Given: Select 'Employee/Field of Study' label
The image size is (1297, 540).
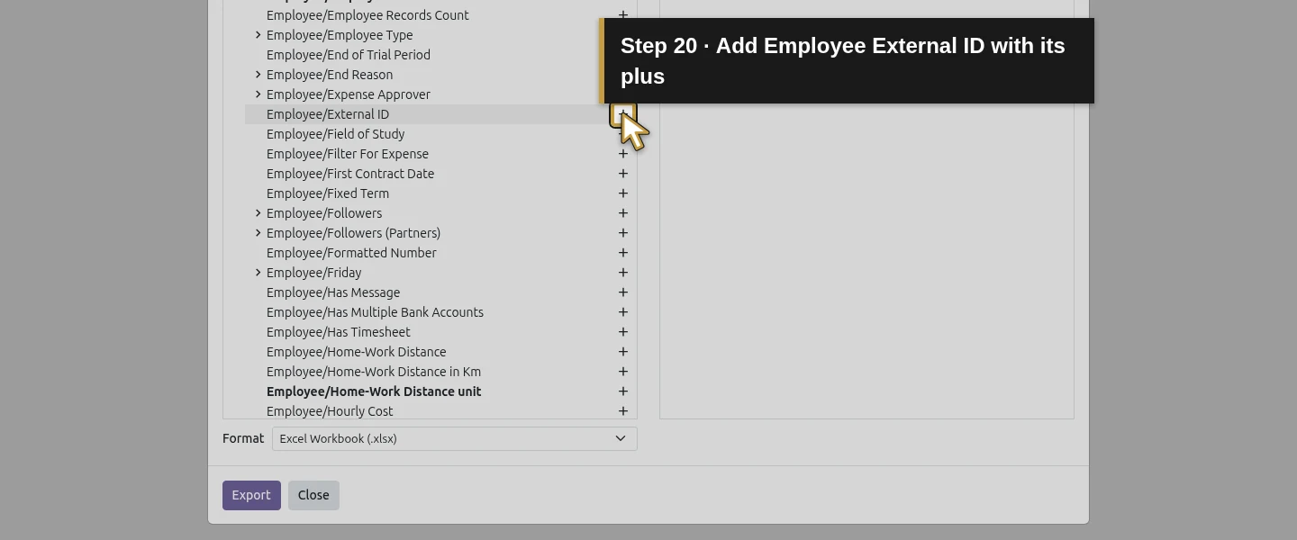Looking at the screenshot, I should pyautogui.click(x=335, y=134).
